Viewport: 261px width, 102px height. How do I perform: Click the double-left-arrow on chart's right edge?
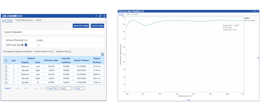coord(258,58)
